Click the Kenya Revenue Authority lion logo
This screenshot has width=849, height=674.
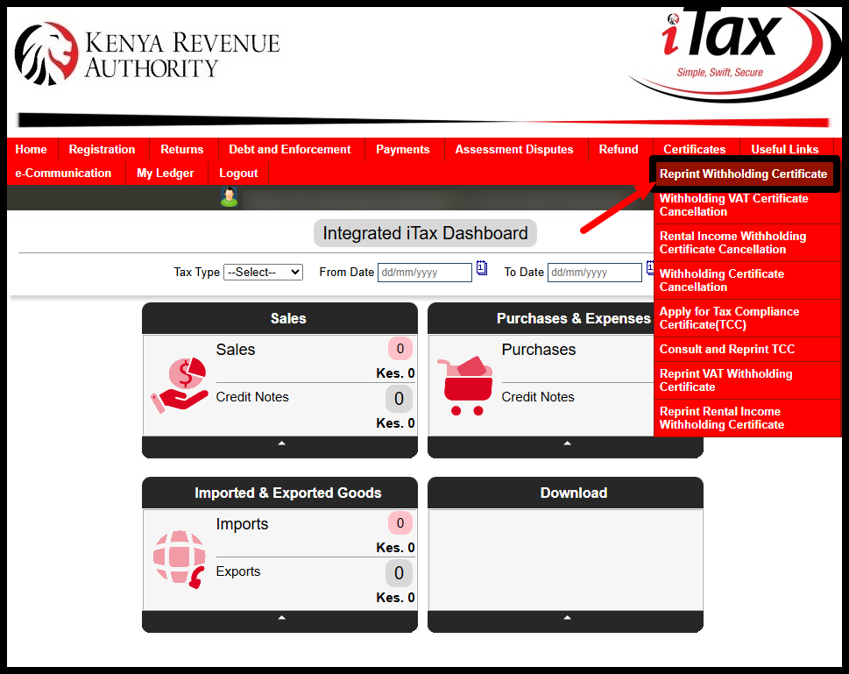(x=46, y=53)
